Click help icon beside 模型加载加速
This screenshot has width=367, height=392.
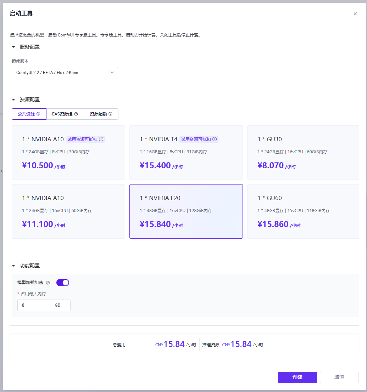[48, 283]
